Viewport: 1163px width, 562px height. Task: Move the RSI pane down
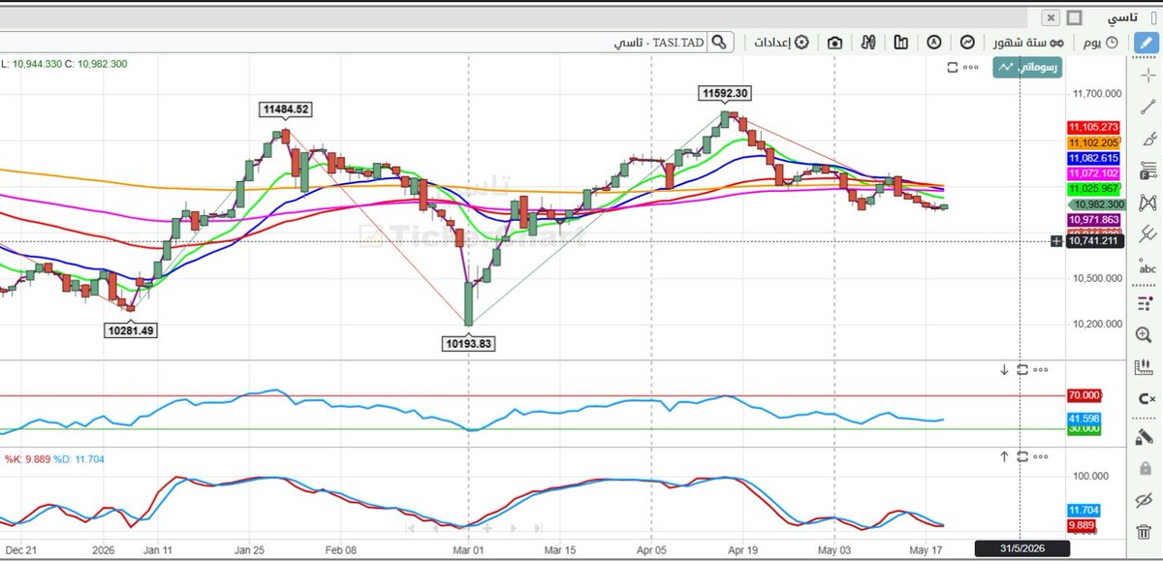pyautogui.click(x=1005, y=369)
